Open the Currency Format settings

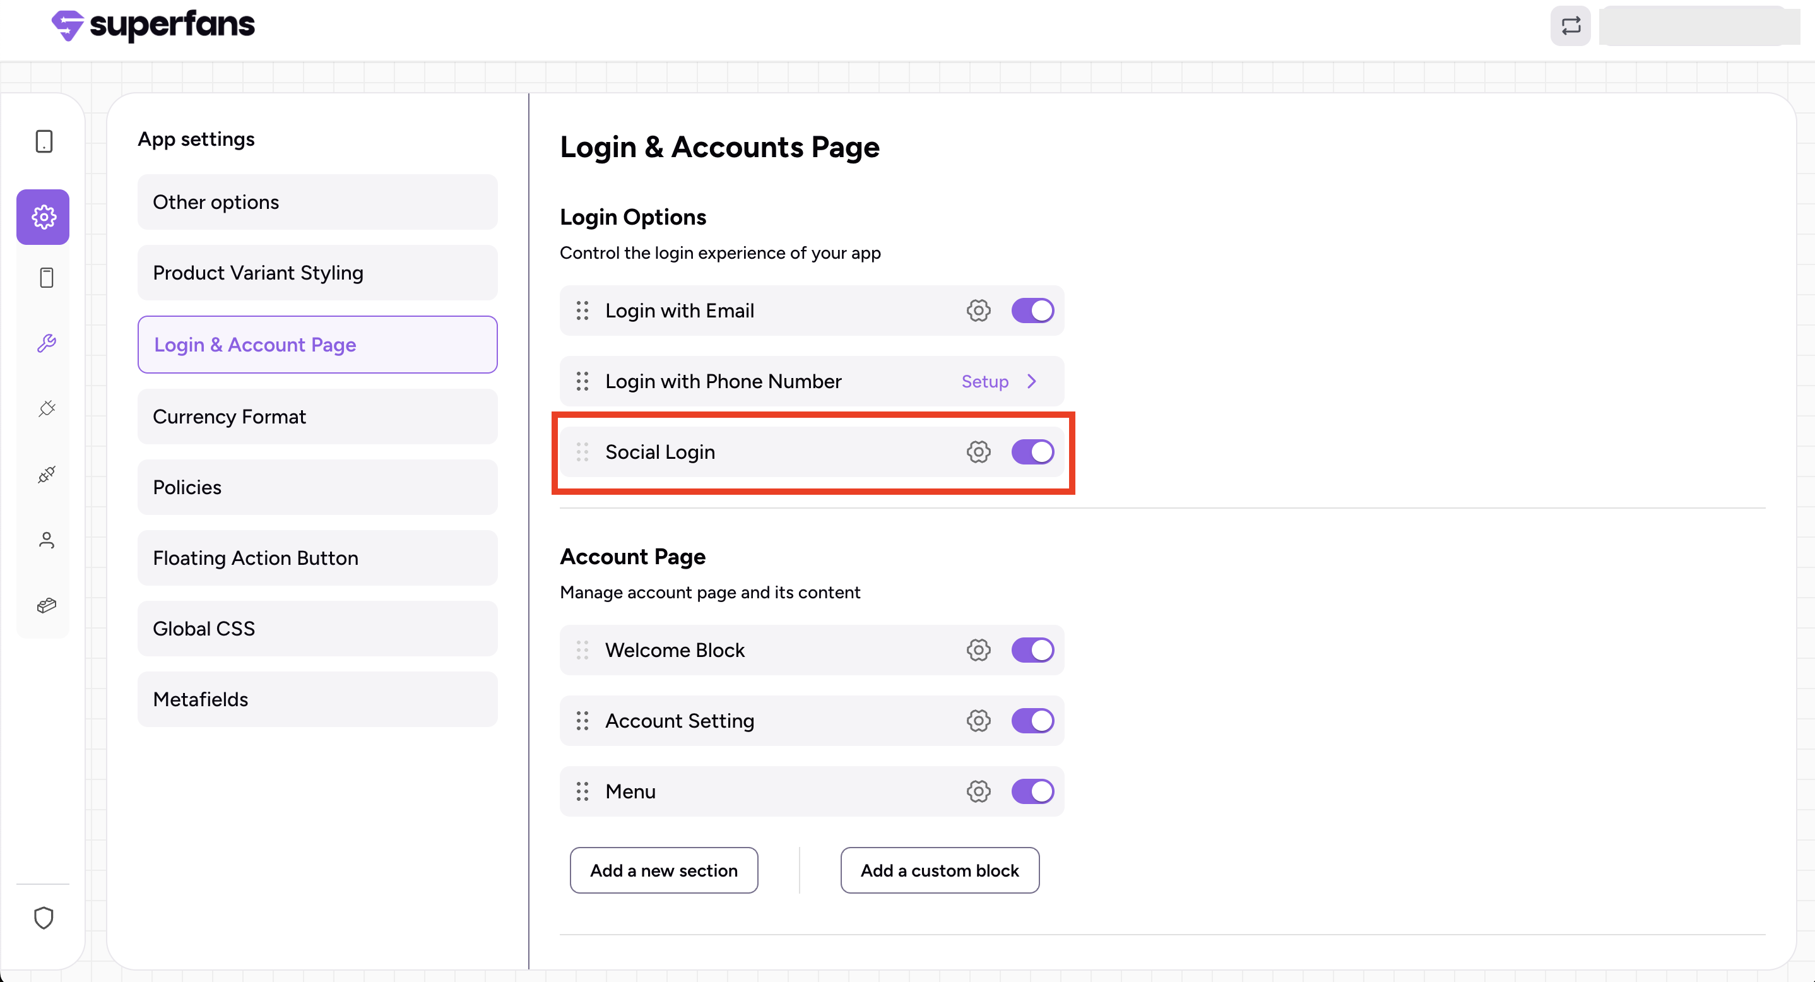tap(317, 417)
